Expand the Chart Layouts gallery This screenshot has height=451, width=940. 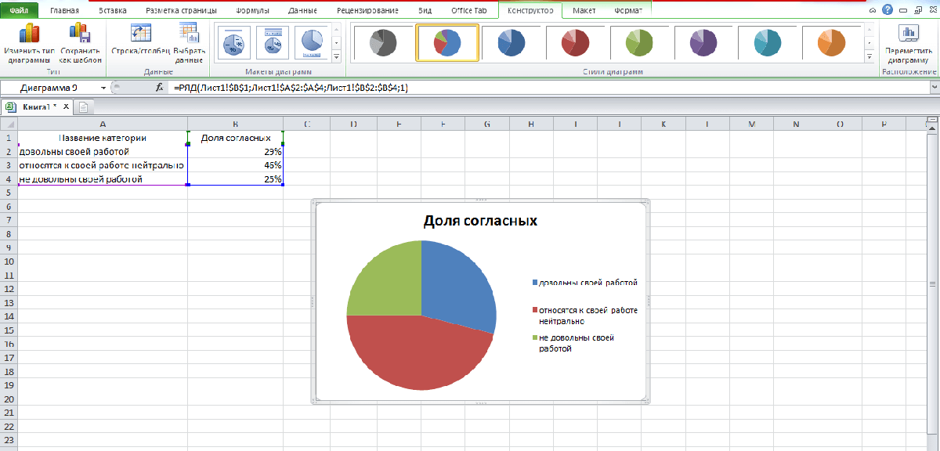coord(337,57)
